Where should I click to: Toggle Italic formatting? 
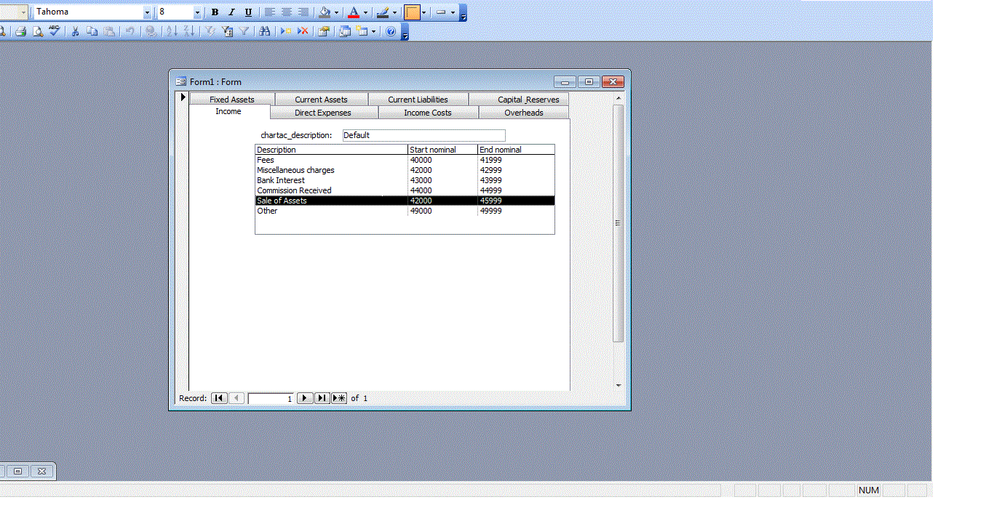click(x=231, y=12)
